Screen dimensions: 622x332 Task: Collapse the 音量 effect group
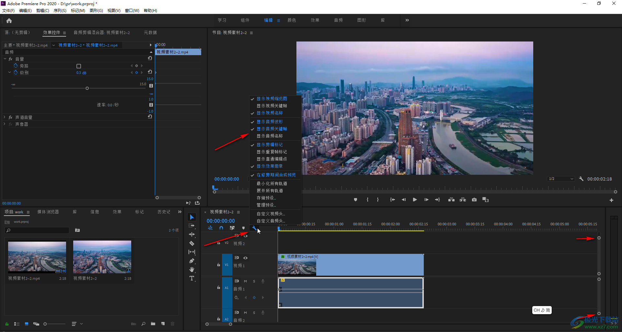click(5, 59)
